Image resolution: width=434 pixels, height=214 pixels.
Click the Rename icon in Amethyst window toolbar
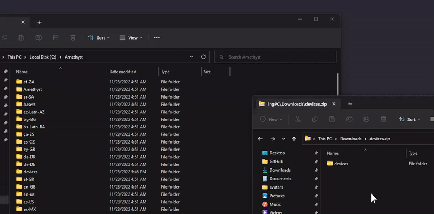39,37
